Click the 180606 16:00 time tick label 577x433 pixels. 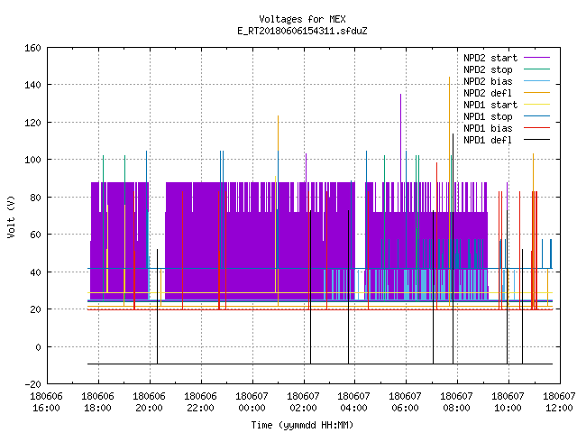[46, 402]
